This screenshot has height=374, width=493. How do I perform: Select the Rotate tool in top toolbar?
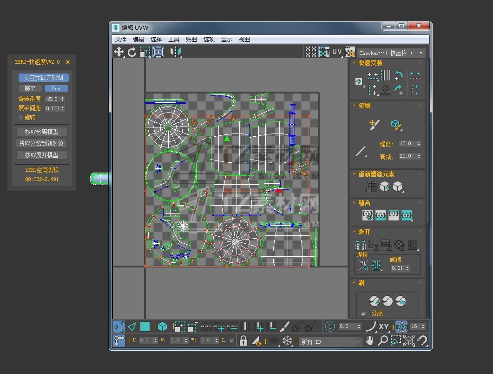(132, 52)
